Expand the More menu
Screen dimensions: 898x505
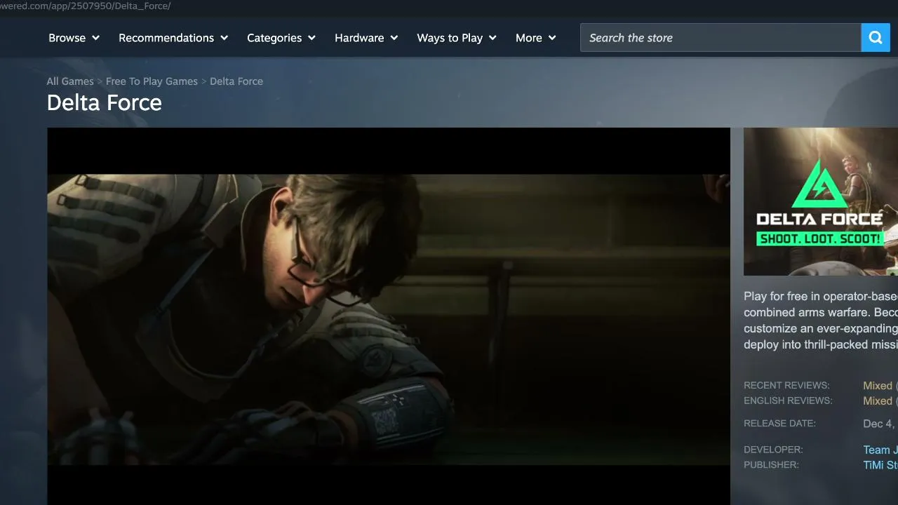(x=536, y=38)
